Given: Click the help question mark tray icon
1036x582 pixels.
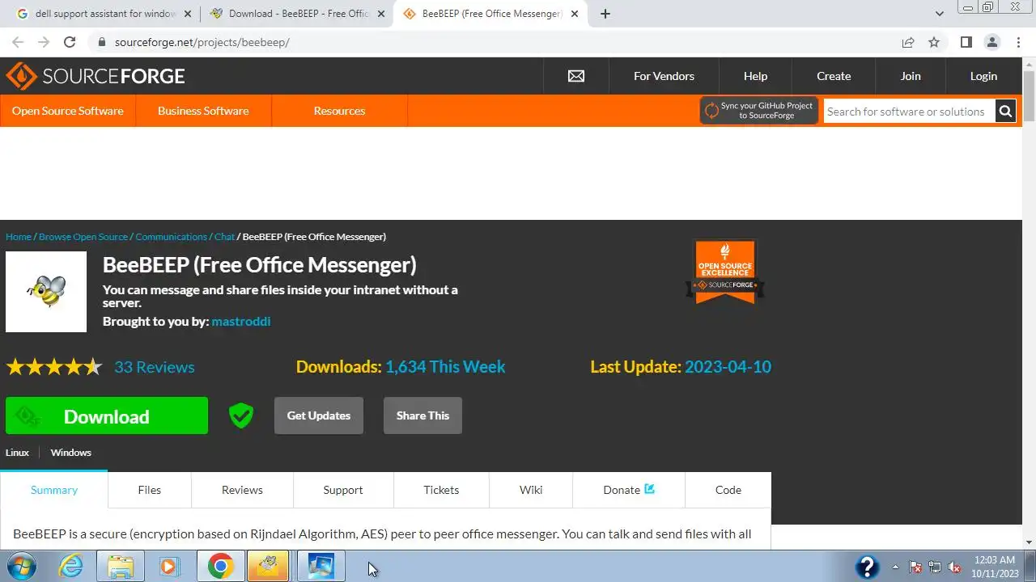Looking at the screenshot, I should pos(867,567).
